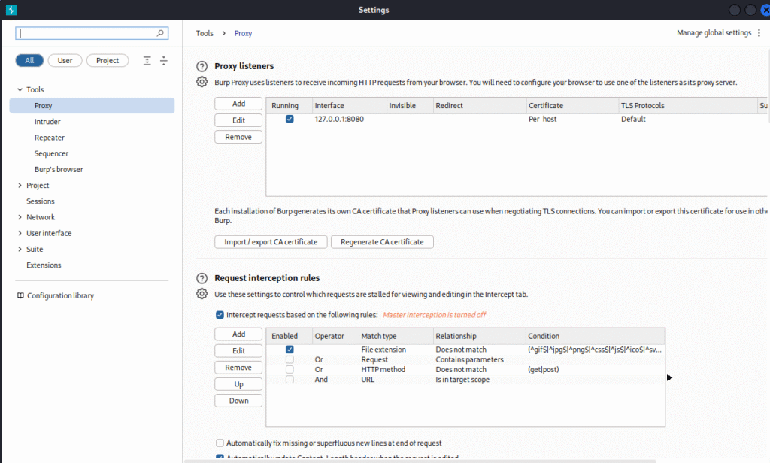Image resolution: width=770 pixels, height=463 pixels.
Task: Open help for Proxy listeners
Action: click(x=202, y=66)
